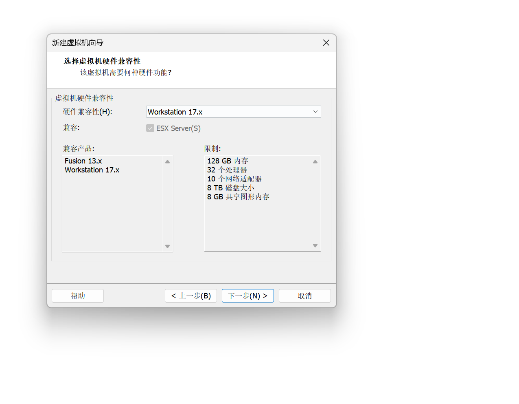The width and height of the screenshot is (519, 404).
Task: Click the 帮助 button
Action: point(78,296)
